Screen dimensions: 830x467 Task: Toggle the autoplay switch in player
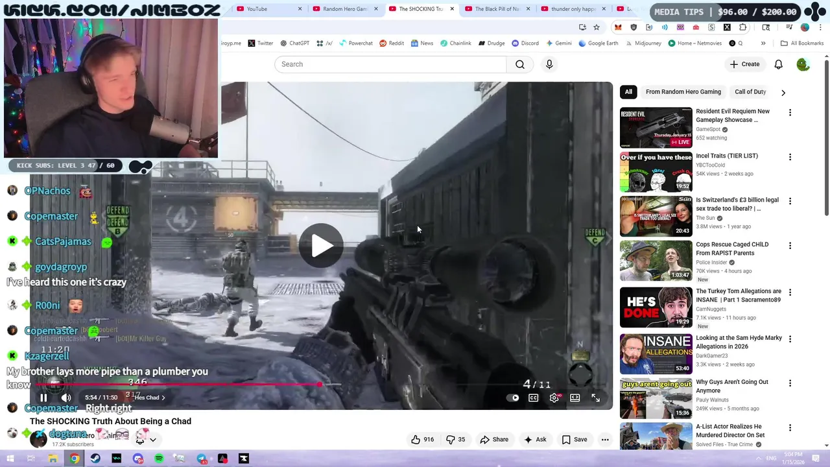pyautogui.click(x=512, y=398)
